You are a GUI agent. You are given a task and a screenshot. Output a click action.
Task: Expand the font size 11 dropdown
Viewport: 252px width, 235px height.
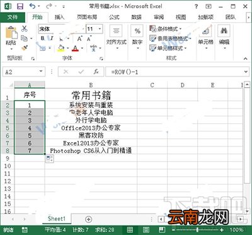click(100, 29)
